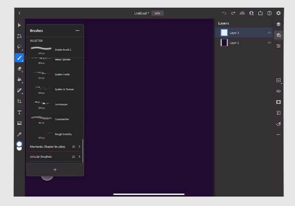
Task: Open more layer actions on right taskbar
Action: (x=278, y=135)
